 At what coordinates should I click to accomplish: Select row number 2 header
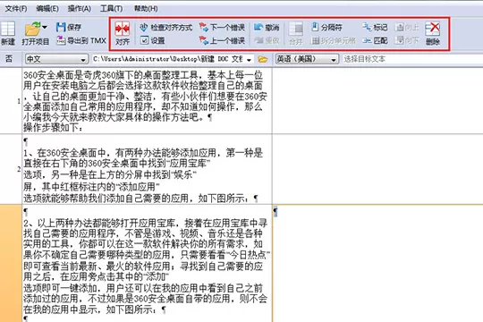tap(11, 169)
